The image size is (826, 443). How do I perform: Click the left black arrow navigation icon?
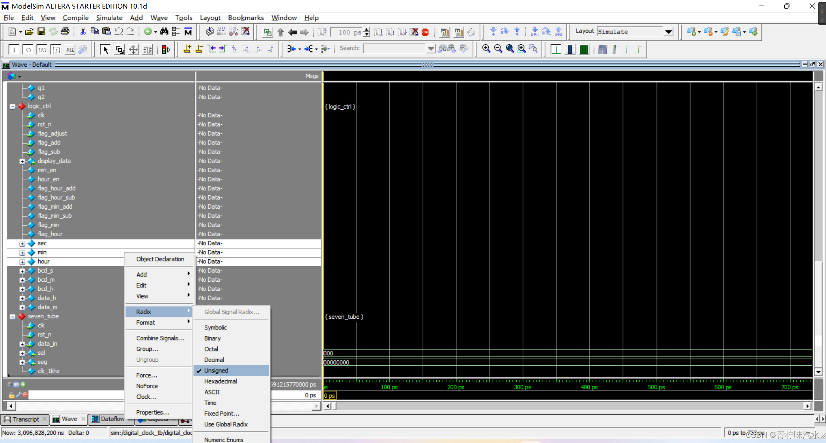point(293,32)
